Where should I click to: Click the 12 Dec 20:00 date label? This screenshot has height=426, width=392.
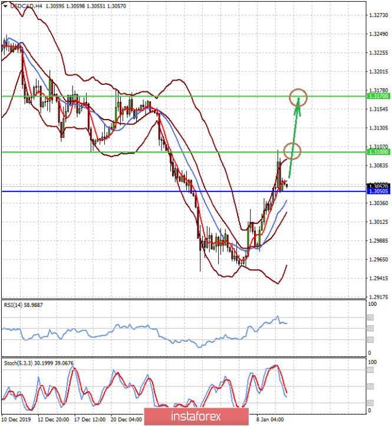[x=53, y=420]
